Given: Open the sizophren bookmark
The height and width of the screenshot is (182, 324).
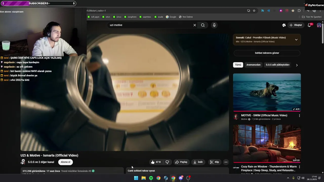Looking at the screenshot, I should coord(130,17).
